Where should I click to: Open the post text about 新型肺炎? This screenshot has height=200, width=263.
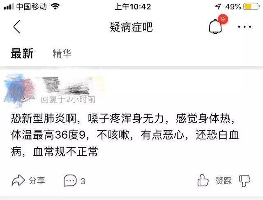125,135
